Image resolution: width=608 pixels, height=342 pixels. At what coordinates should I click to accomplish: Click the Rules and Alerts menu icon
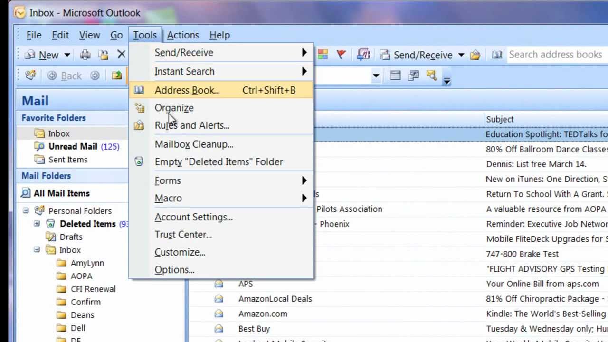139,125
